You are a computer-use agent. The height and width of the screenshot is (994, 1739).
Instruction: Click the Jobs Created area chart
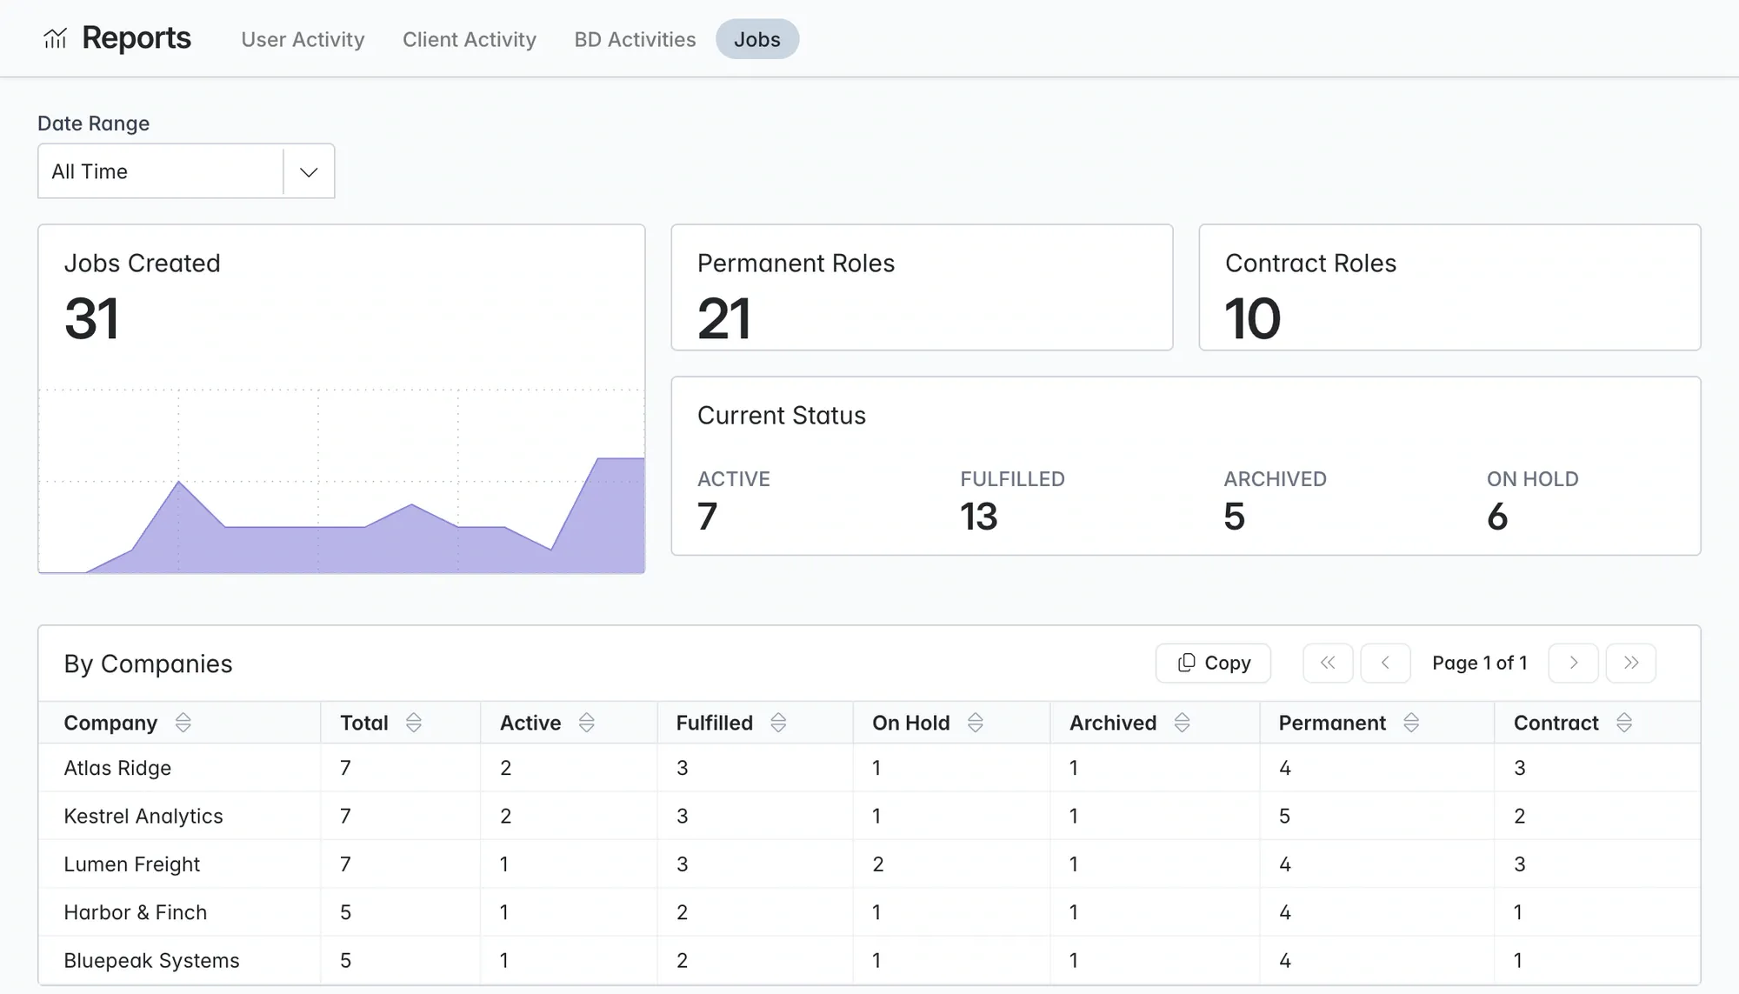point(342,481)
